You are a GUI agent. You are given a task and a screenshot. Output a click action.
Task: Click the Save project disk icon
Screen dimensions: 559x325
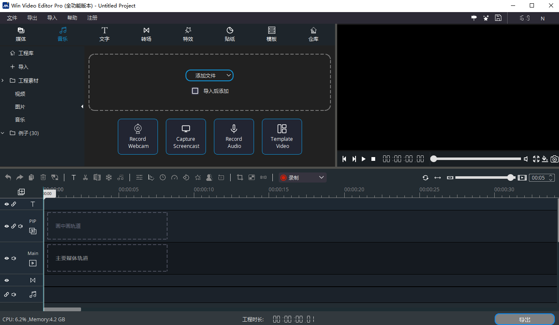[498, 18]
